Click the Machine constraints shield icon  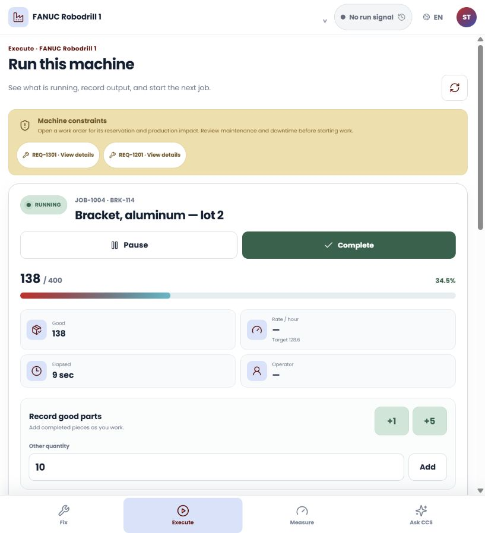[25, 125]
